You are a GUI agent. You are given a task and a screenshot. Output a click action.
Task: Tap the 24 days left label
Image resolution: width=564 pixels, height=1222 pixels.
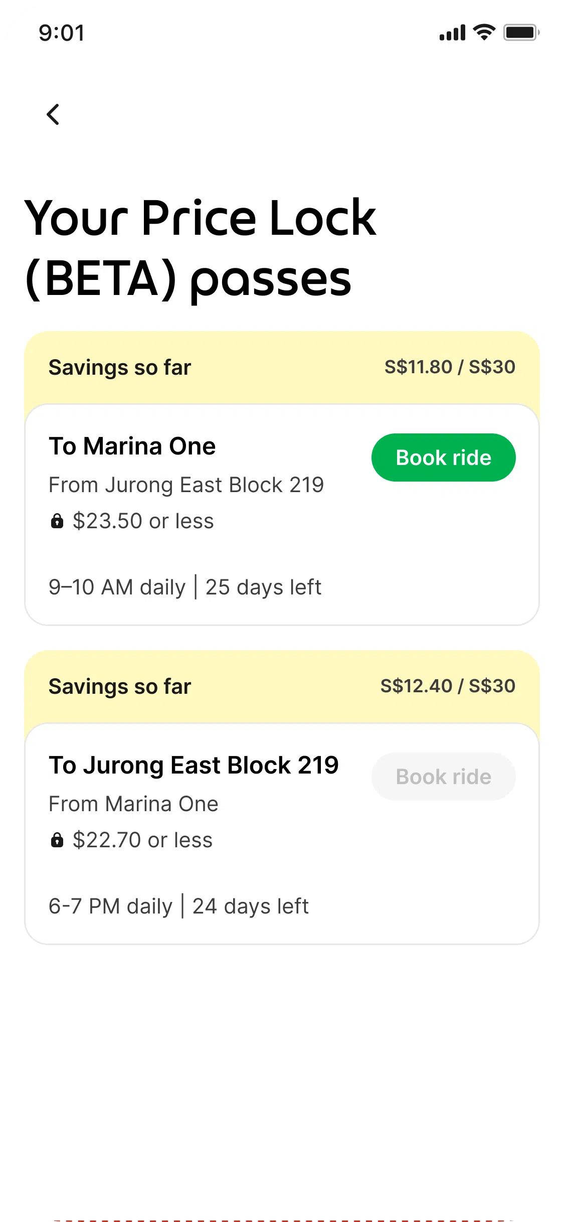(x=251, y=906)
